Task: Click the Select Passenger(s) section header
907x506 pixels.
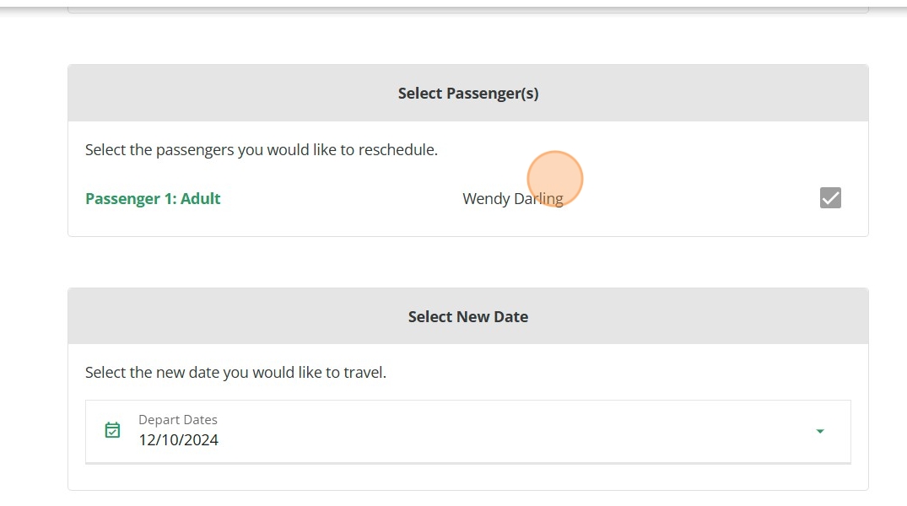Action: (x=468, y=94)
